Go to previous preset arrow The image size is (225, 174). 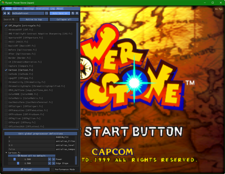coord(5,13)
